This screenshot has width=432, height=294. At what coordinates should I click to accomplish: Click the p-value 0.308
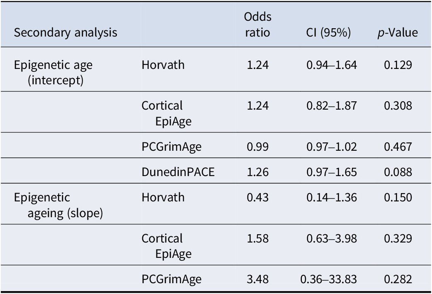pos(398,105)
